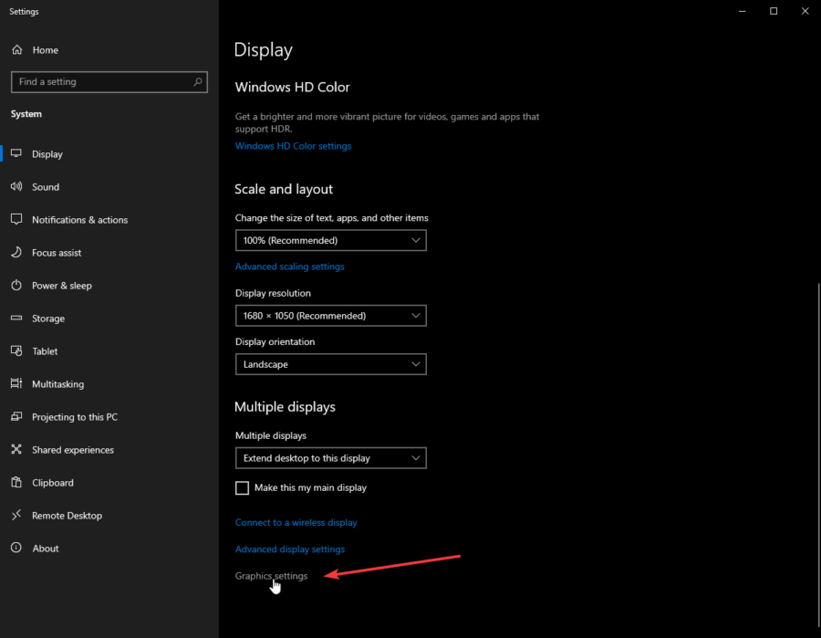Image resolution: width=821 pixels, height=638 pixels.
Task: Switch to the About section
Action: (x=49, y=549)
